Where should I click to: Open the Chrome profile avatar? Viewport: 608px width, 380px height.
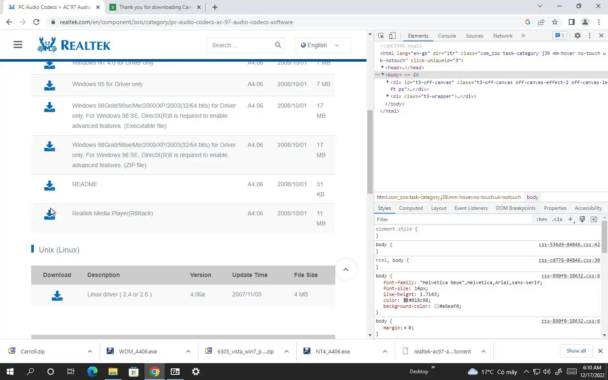pyautogui.click(x=585, y=22)
